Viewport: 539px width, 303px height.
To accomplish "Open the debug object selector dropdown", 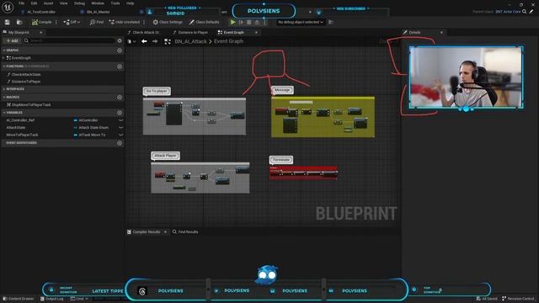I will click(301, 22).
